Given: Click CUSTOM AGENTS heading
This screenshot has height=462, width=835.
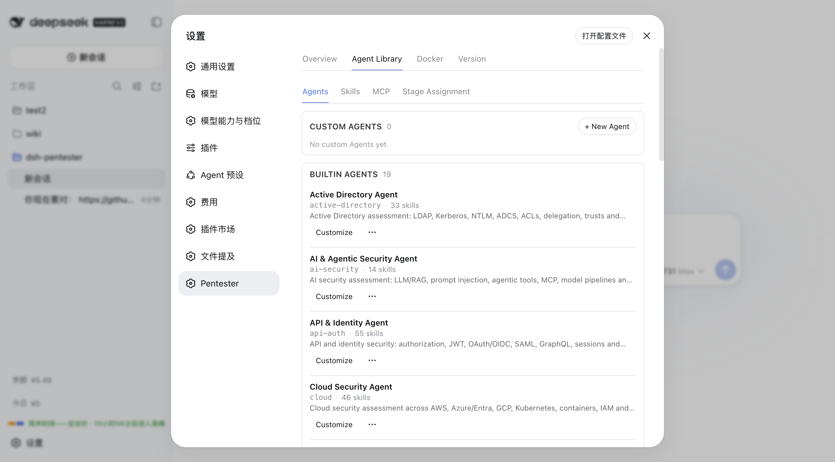Looking at the screenshot, I should pos(345,126).
